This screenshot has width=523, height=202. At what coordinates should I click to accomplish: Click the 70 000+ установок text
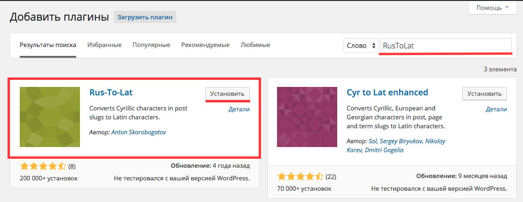click(304, 189)
